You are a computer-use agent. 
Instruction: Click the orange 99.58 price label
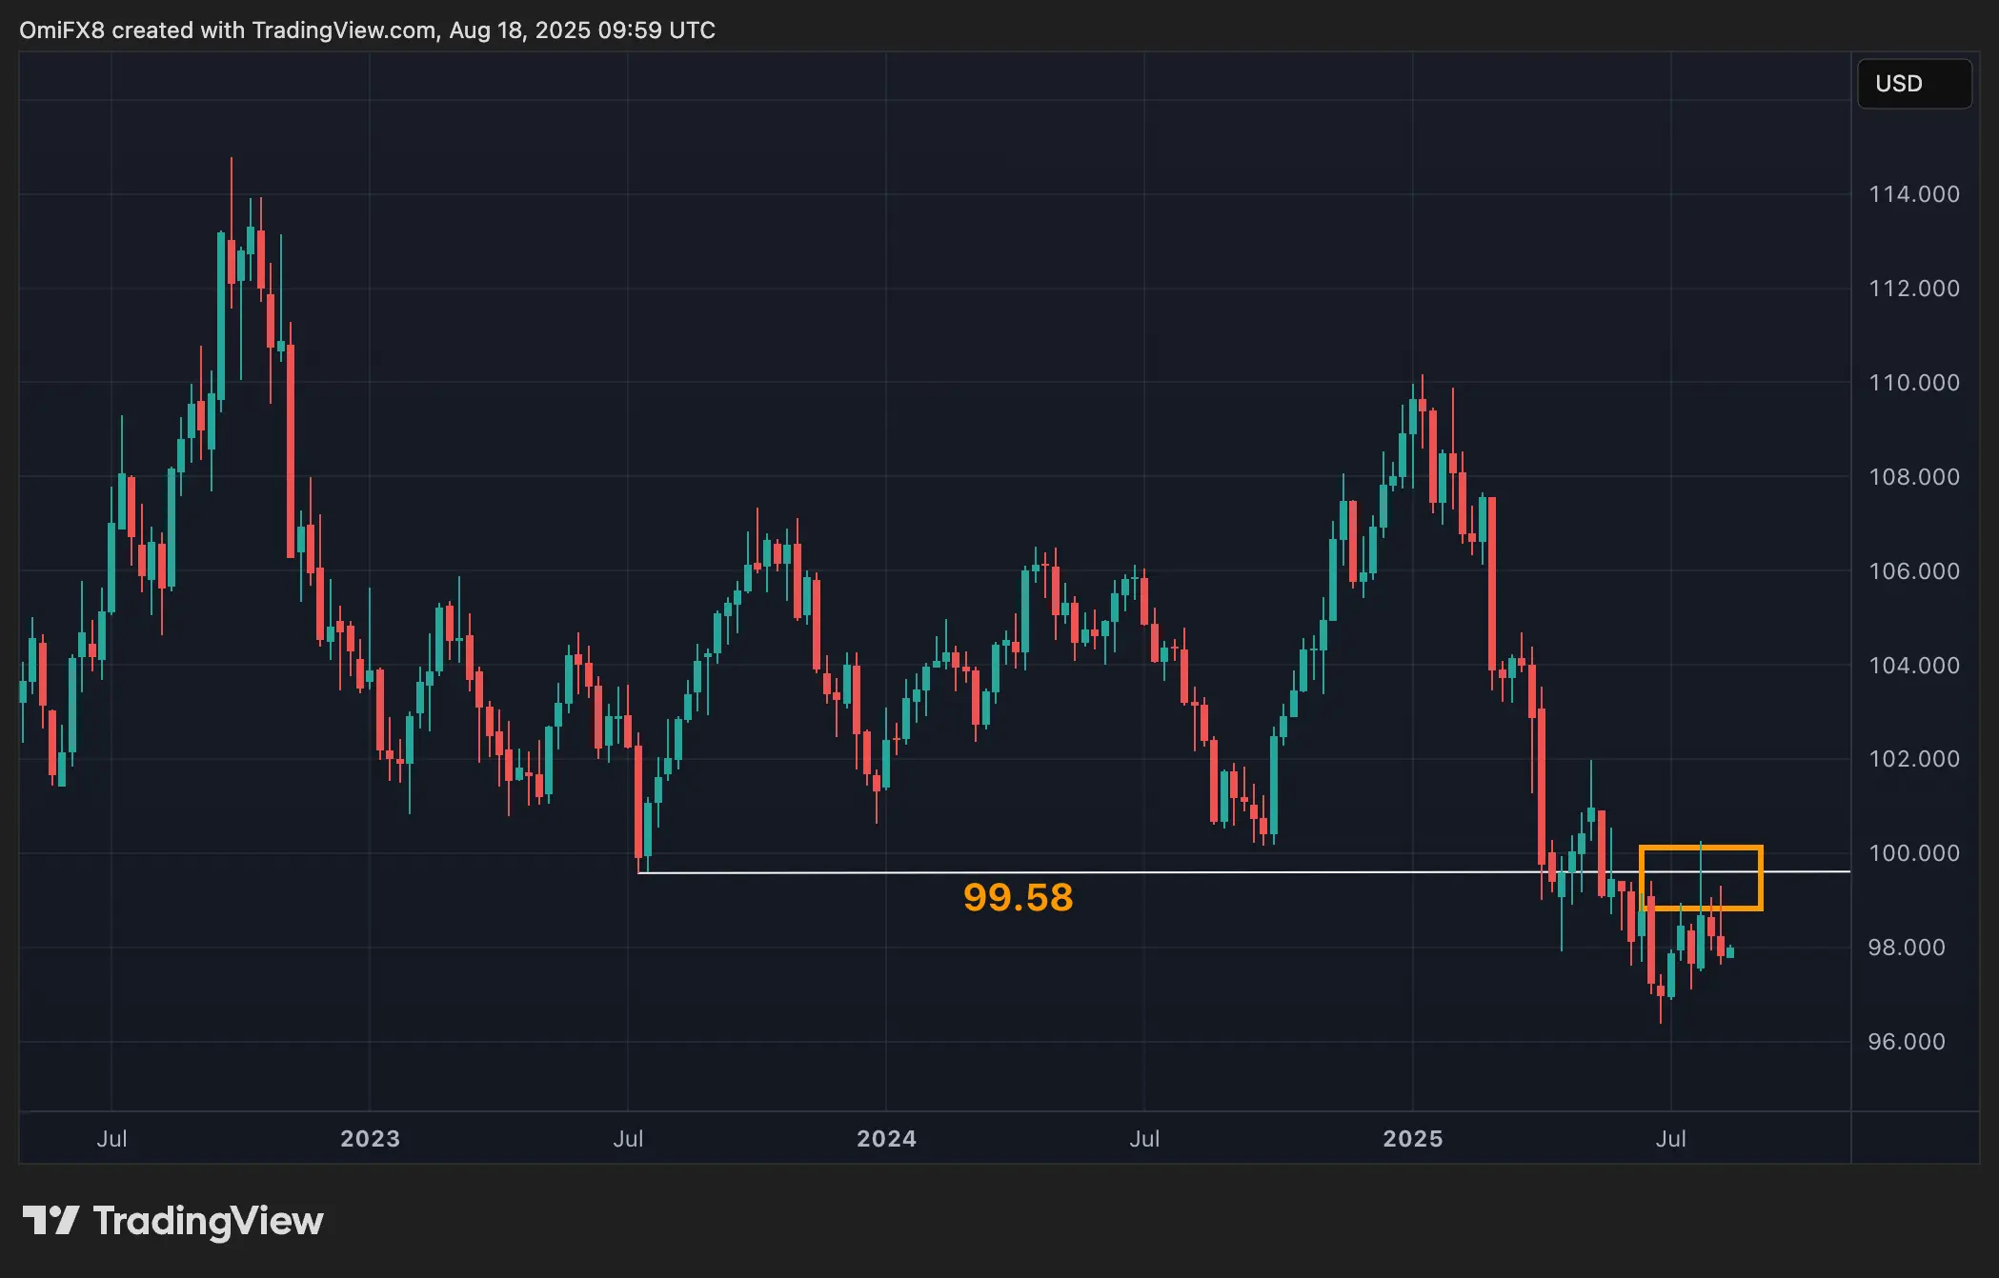[1019, 896]
